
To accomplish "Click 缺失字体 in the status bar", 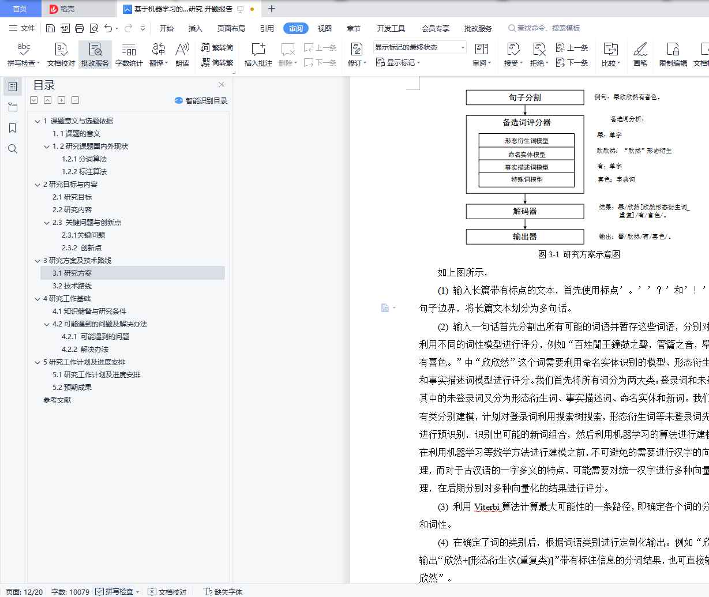I will pyautogui.click(x=223, y=592).
